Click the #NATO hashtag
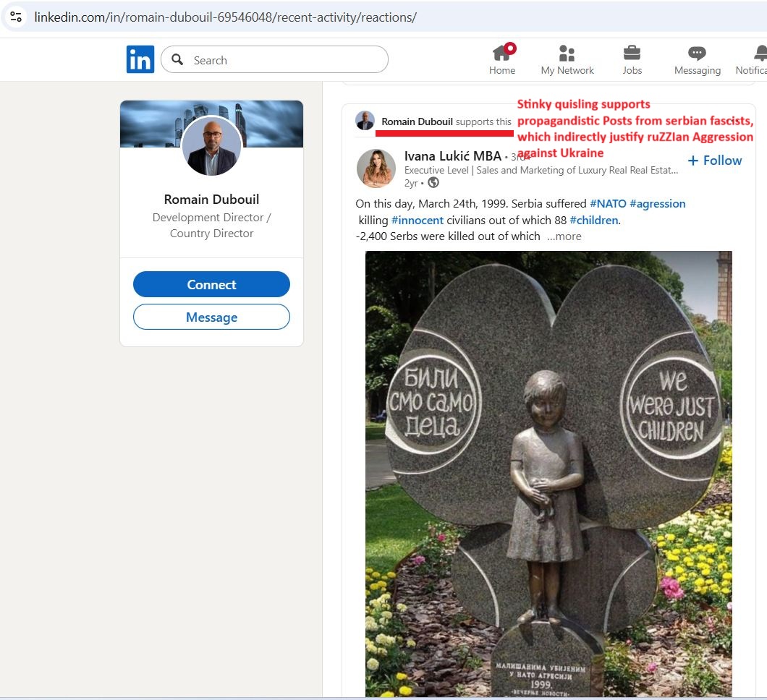 pos(608,204)
